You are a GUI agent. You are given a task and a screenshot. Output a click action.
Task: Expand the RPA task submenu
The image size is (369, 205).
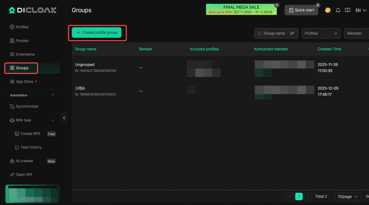pos(53,120)
